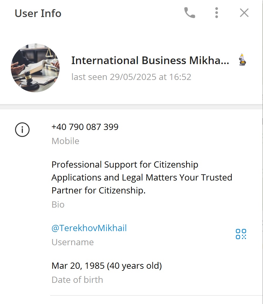Close the User Info panel
This screenshot has width=263, height=304.
[244, 13]
